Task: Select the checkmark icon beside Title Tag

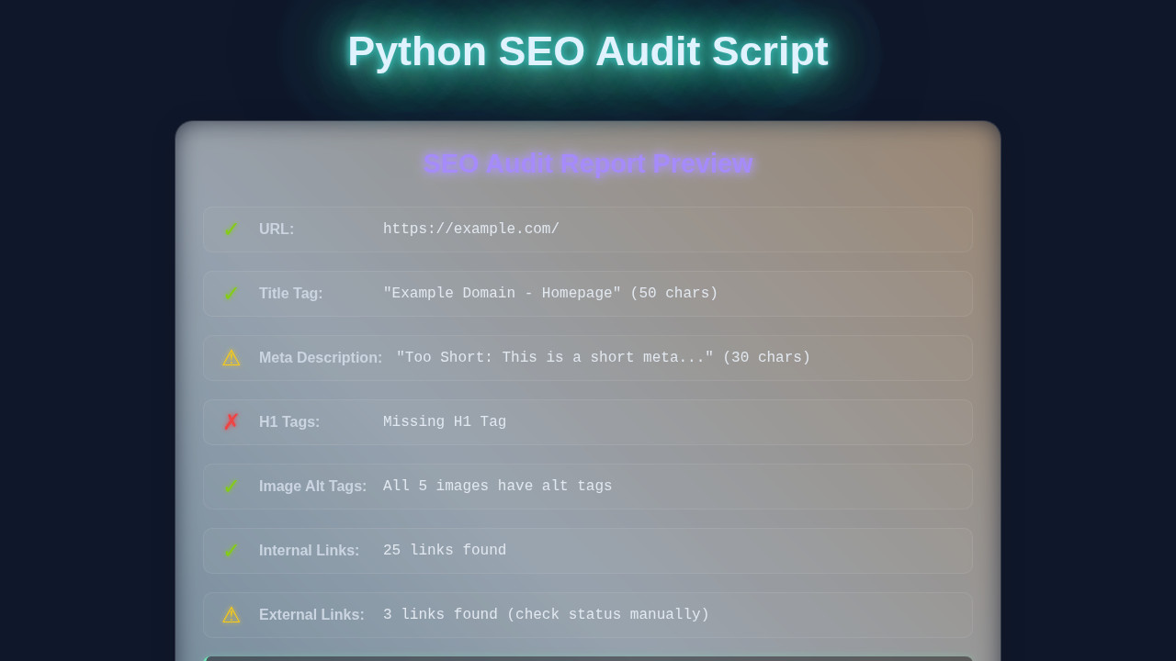Action: tap(232, 294)
